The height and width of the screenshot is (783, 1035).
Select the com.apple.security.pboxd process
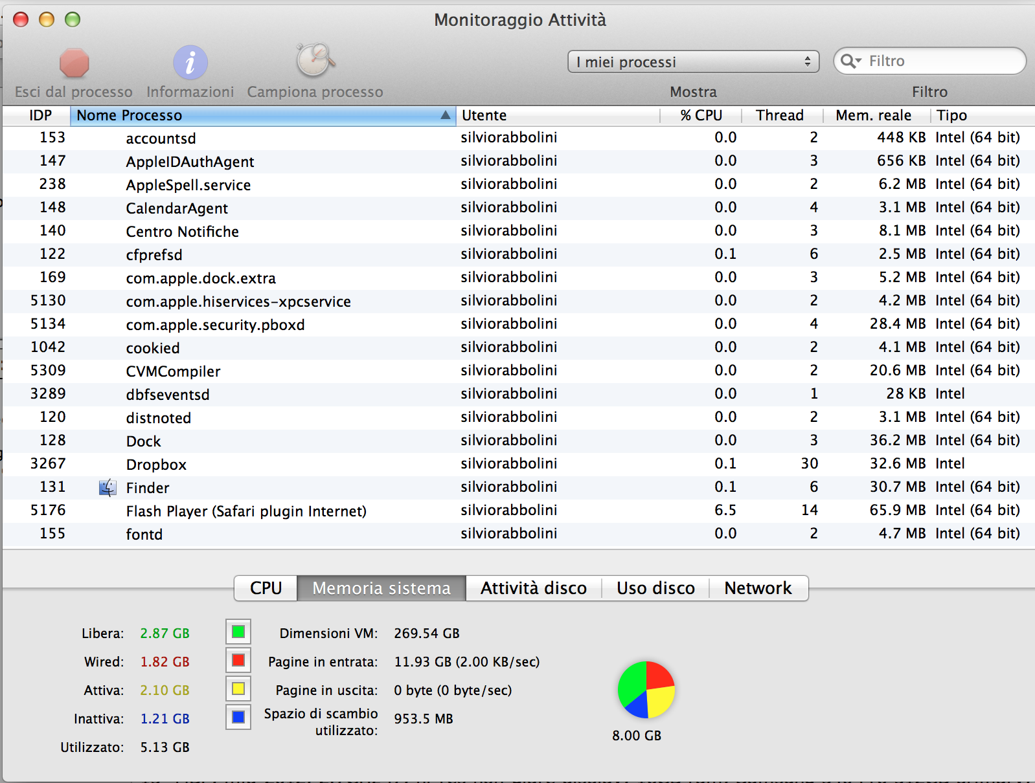click(x=518, y=324)
